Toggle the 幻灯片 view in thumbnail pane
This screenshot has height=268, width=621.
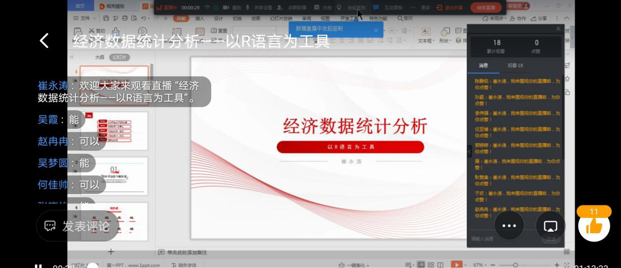tap(120, 57)
